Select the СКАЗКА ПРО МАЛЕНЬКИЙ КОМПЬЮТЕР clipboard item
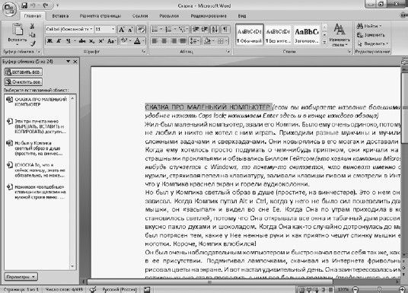 pyautogui.click(x=37, y=102)
